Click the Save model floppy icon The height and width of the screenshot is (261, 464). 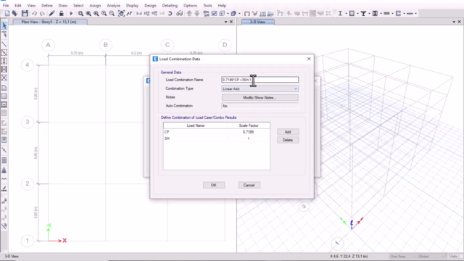pyautogui.click(x=25, y=13)
